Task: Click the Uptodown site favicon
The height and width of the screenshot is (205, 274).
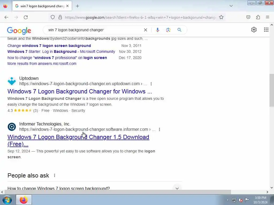Action: click(12, 81)
